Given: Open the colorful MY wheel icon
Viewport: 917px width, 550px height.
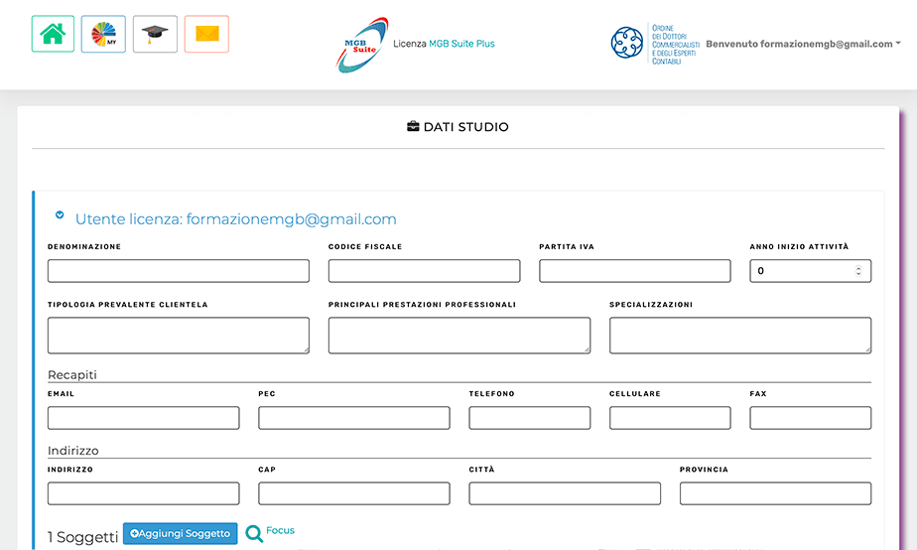Looking at the screenshot, I should 103,35.
